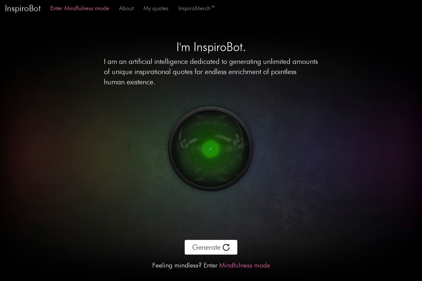Follow the pink Mindfulness mode link below
Viewport: 422px width, 281px height.
tap(245, 265)
